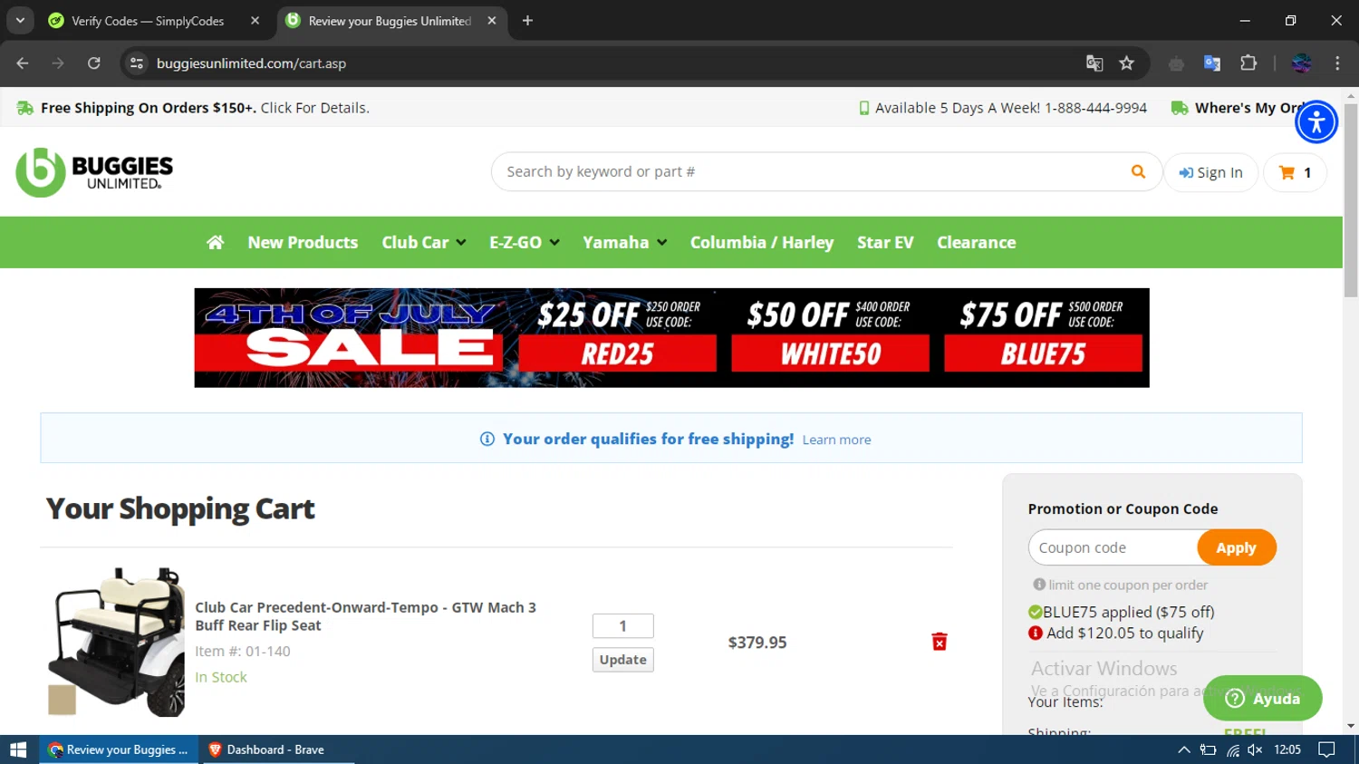
Task: Reload the cart page
Action: coord(94,63)
